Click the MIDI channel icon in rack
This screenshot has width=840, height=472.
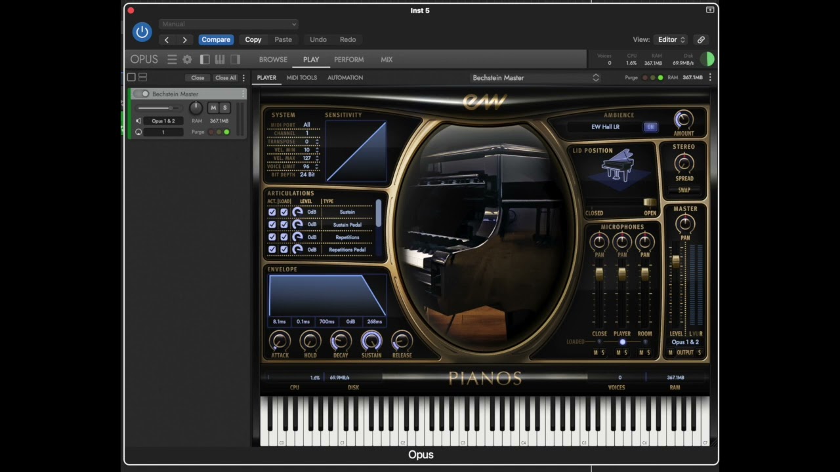pyautogui.click(x=138, y=132)
